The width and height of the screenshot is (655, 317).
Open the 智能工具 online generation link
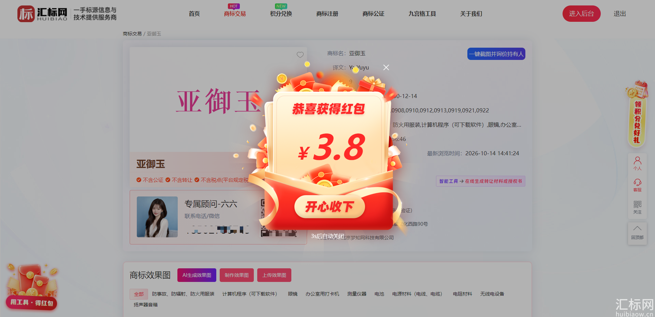(x=480, y=181)
